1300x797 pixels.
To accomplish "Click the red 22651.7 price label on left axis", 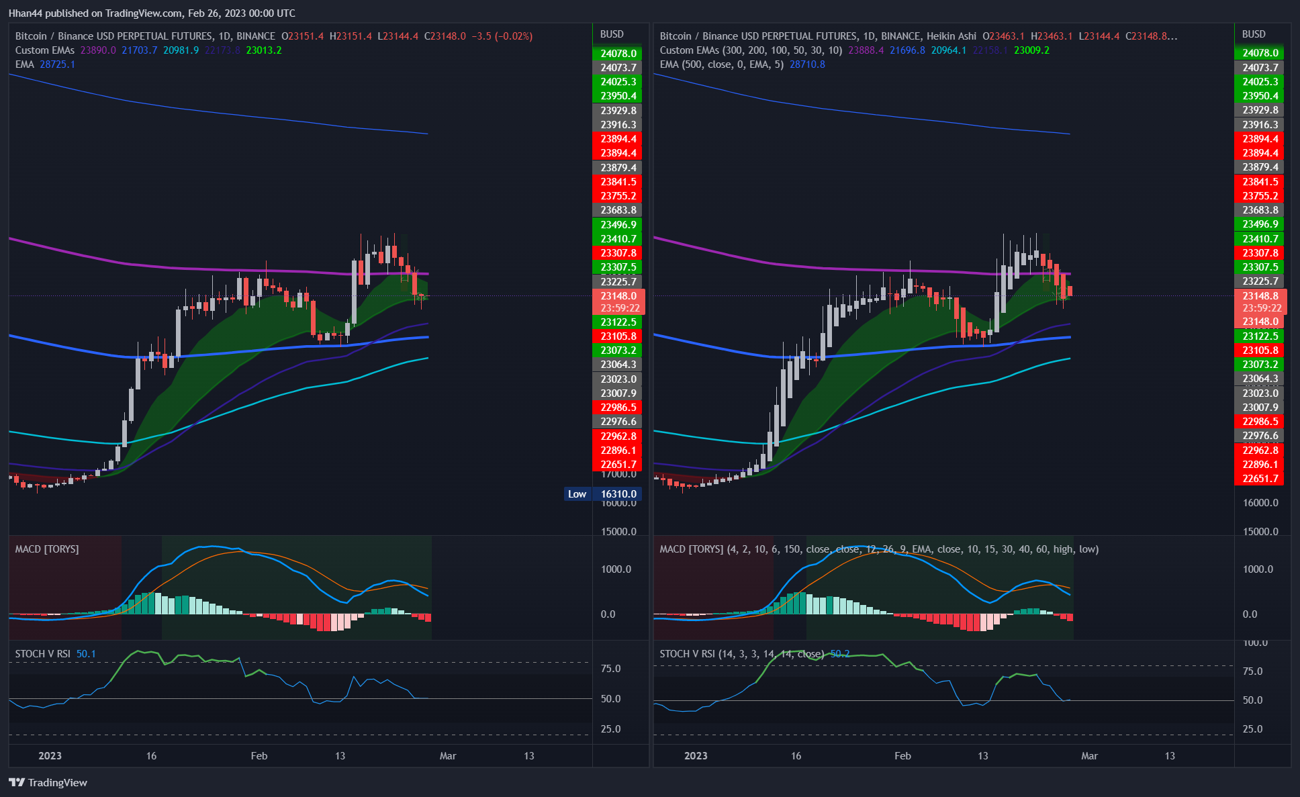I will [x=618, y=465].
